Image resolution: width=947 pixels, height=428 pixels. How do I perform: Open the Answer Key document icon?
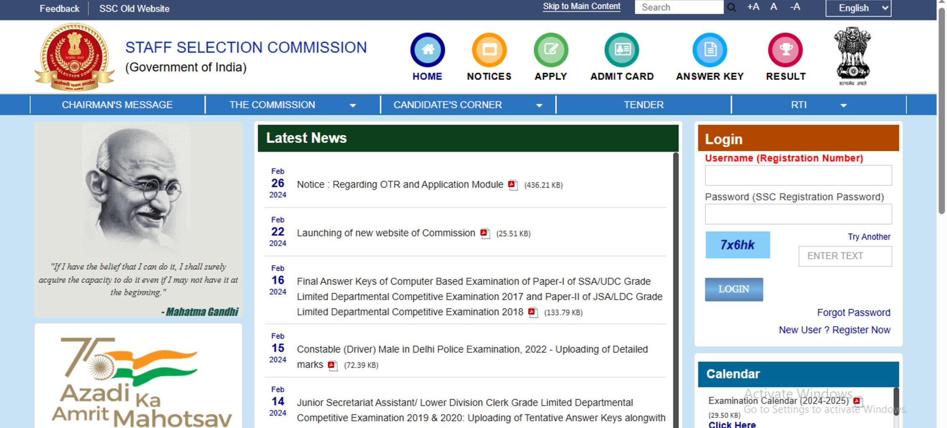(710, 50)
